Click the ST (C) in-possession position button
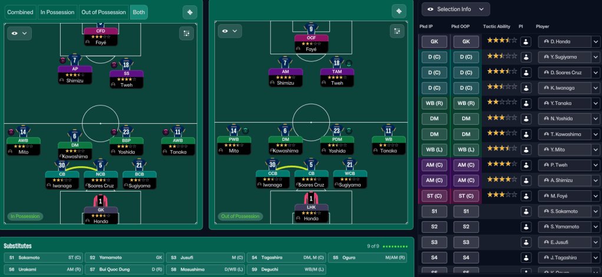This screenshot has height=277, width=602. tap(434, 196)
